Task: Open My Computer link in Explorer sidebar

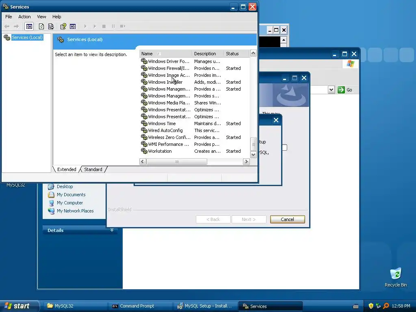Action: coord(70,203)
